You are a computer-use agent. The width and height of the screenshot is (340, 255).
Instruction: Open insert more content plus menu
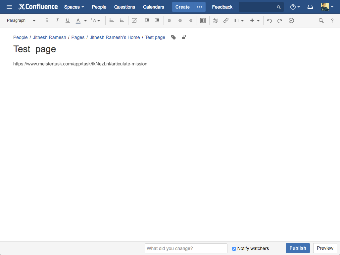tap(255, 20)
